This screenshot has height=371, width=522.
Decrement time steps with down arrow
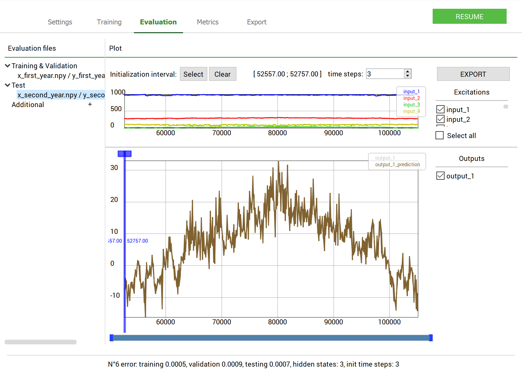[407, 76]
